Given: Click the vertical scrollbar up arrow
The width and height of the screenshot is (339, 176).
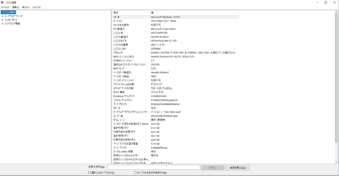Looking at the screenshot, I should pyautogui.click(x=336, y=12).
